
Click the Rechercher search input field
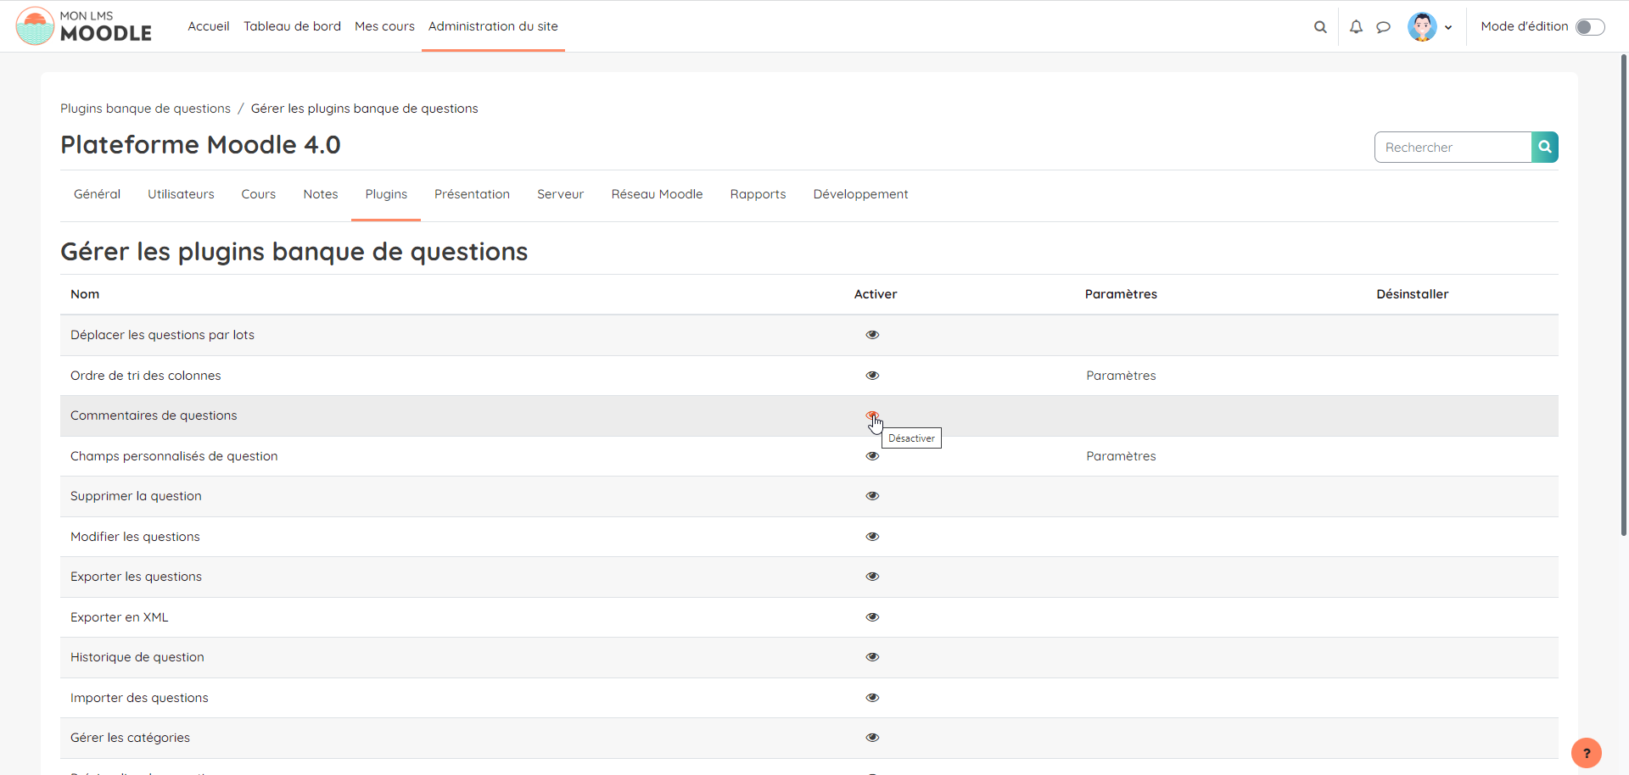click(1453, 147)
